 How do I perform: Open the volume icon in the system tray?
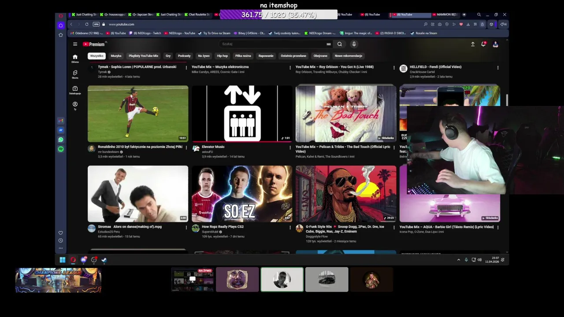coord(479,260)
